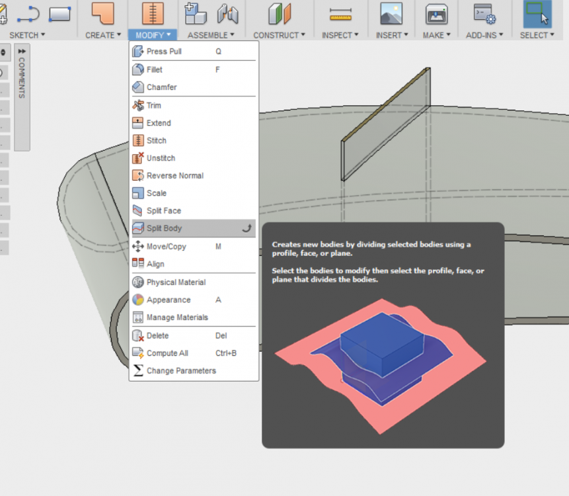Screen dimensions: 569x496
Task: Choose the Chamfer tool icon
Action: (x=138, y=87)
